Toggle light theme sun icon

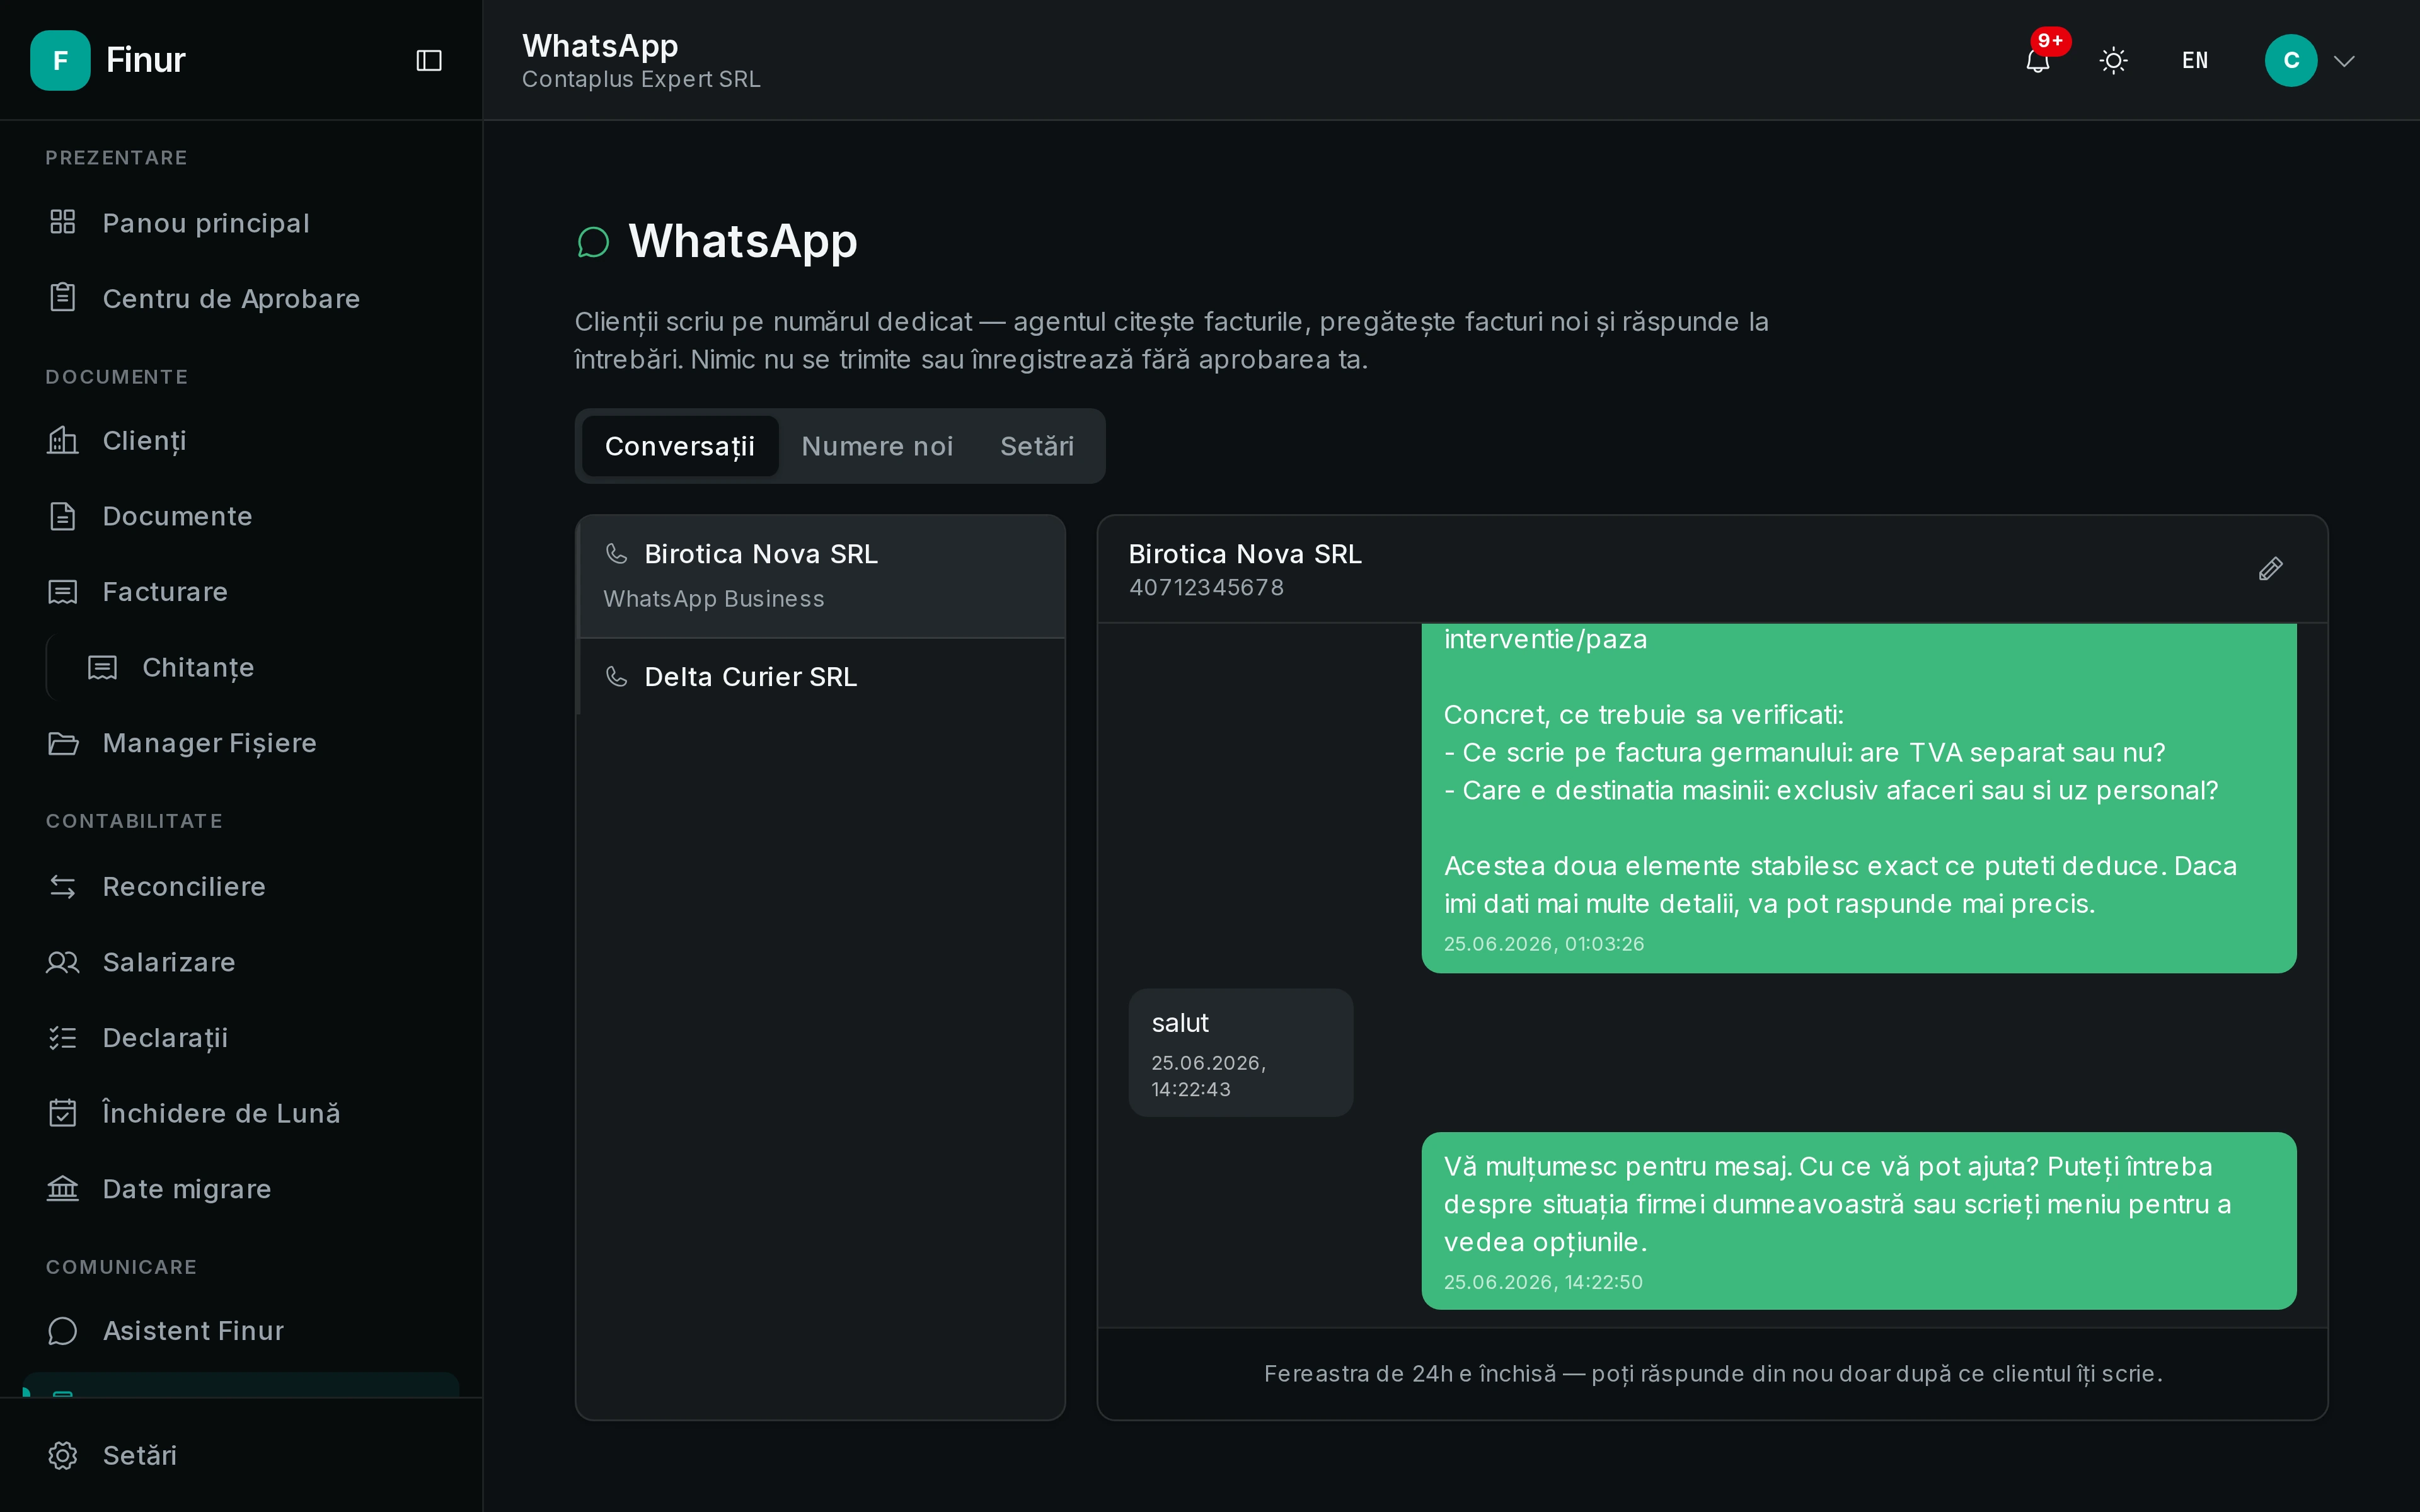2113,61
